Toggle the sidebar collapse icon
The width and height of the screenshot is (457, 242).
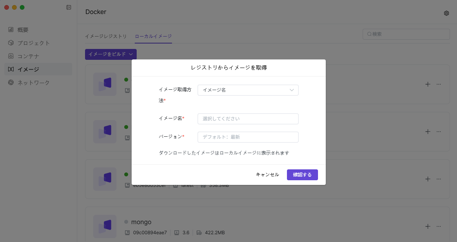69,7
